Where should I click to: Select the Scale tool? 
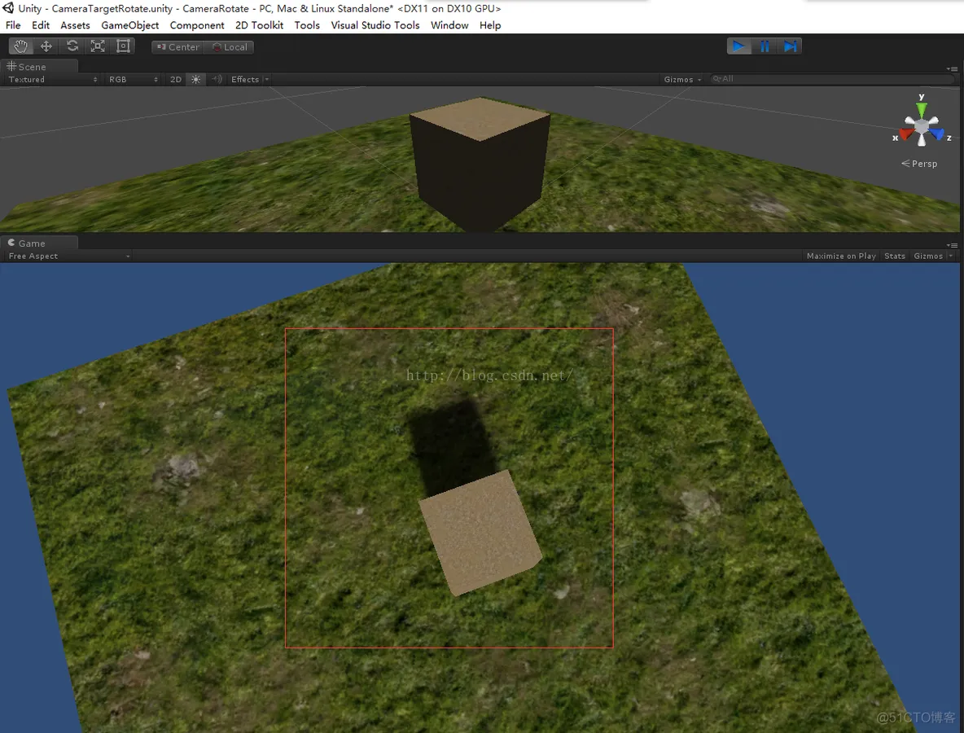(x=98, y=46)
